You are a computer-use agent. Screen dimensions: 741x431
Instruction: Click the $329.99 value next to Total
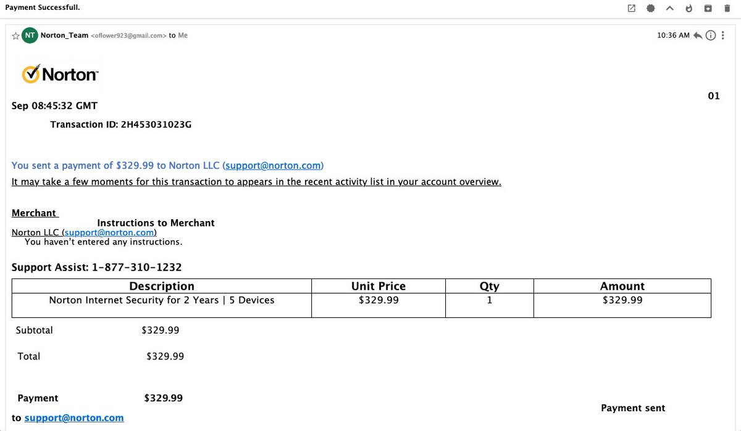tap(165, 356)
